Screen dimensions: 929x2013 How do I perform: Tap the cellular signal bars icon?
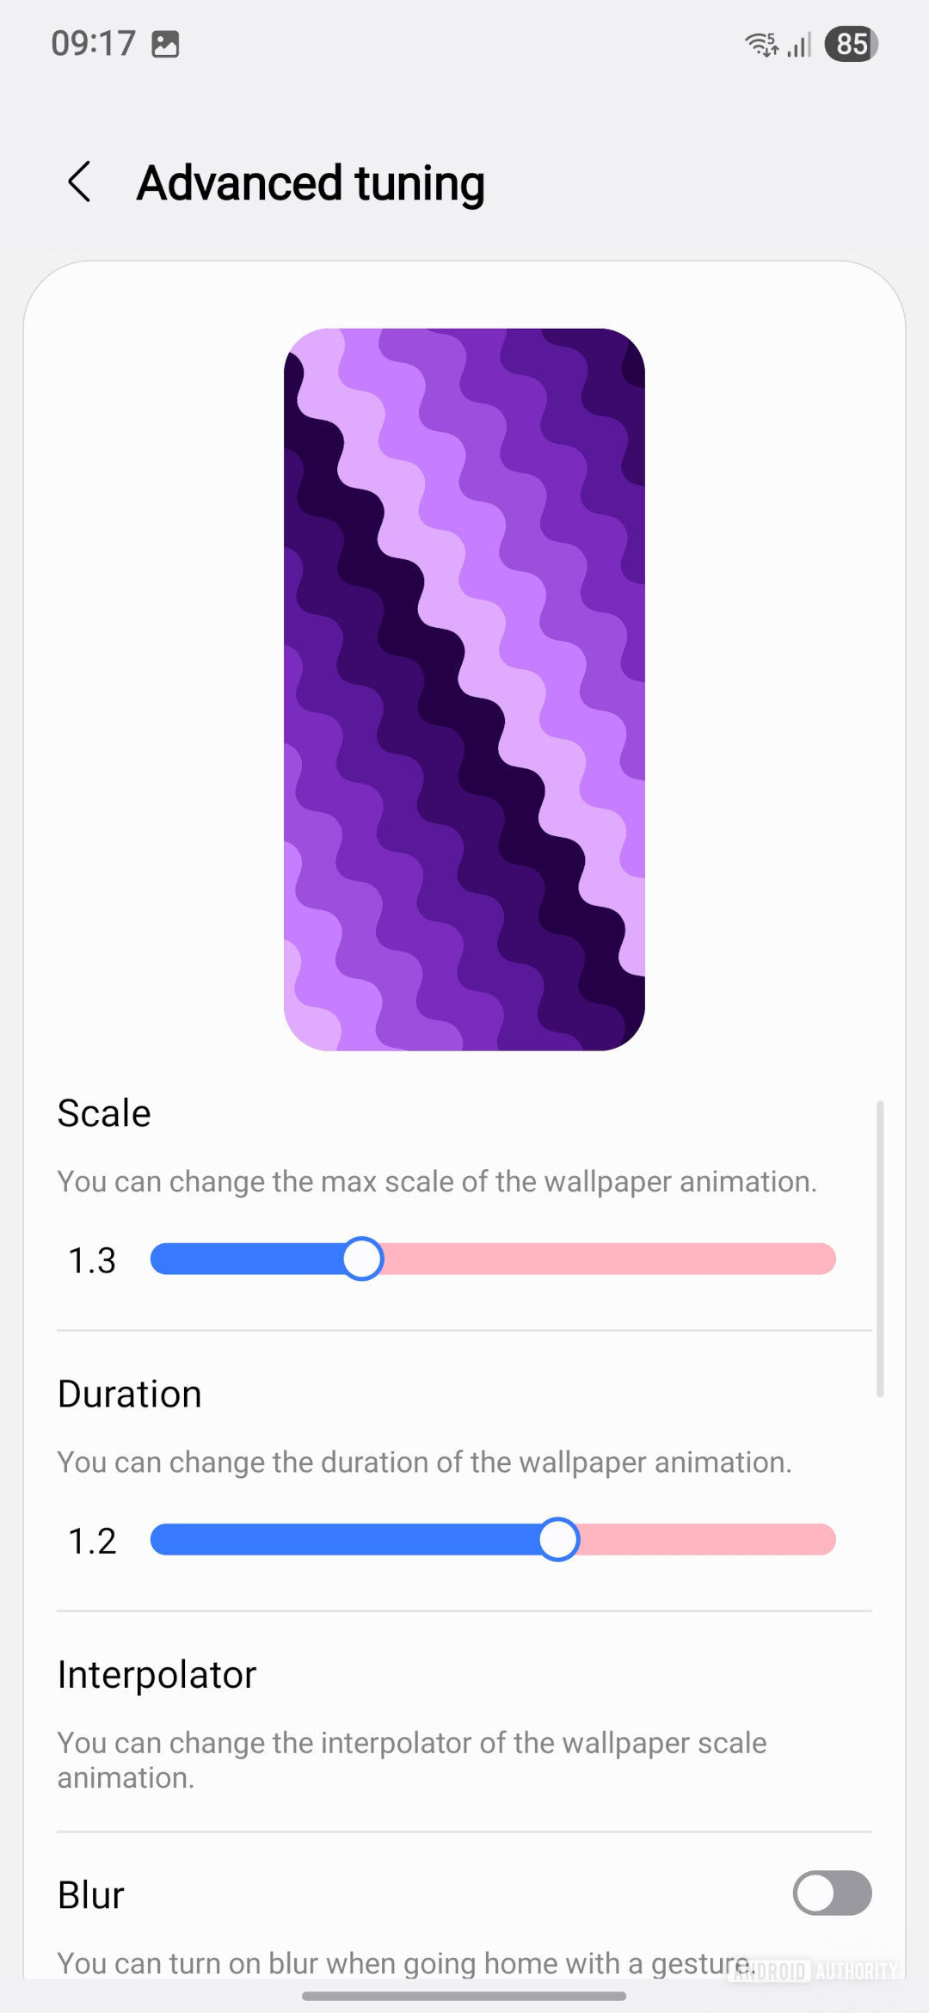(800, 45)
